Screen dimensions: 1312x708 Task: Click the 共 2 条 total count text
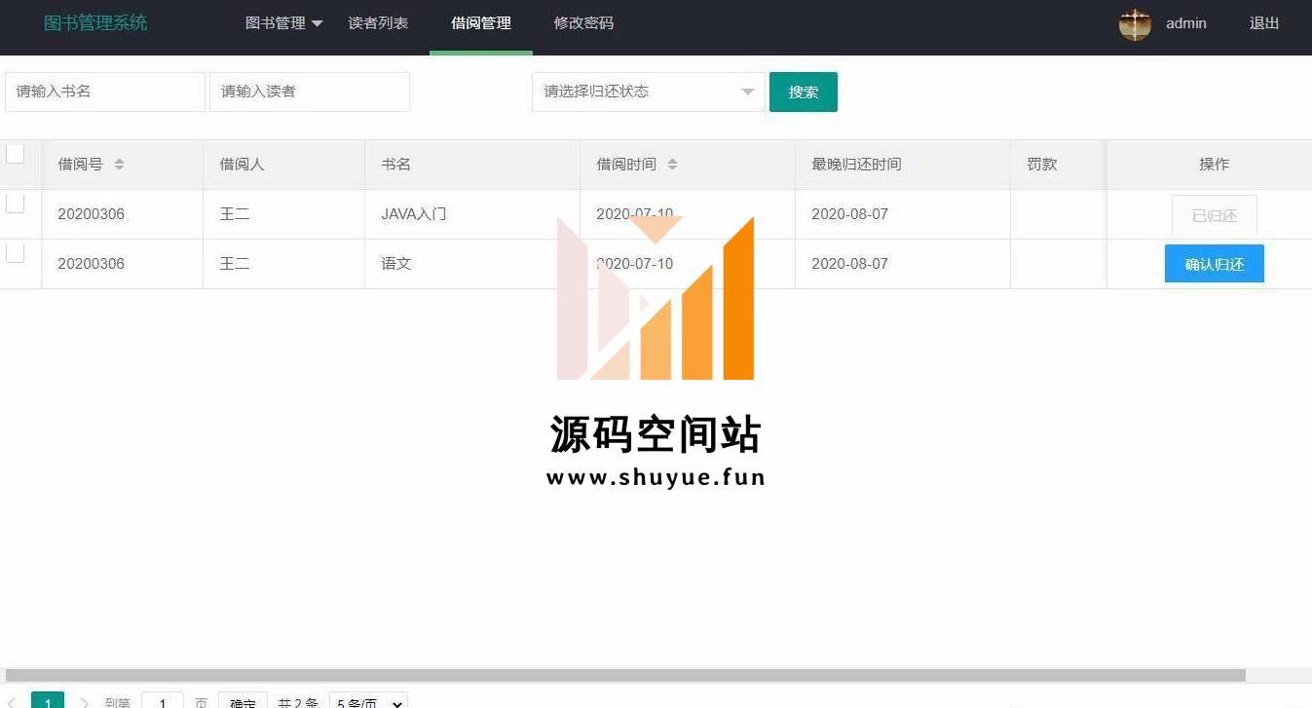click(x=298, y=702)
